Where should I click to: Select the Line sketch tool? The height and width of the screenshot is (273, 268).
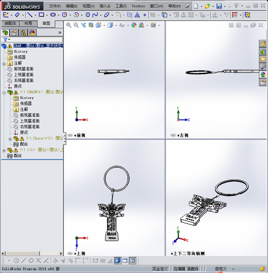click(x=30, y=15)
